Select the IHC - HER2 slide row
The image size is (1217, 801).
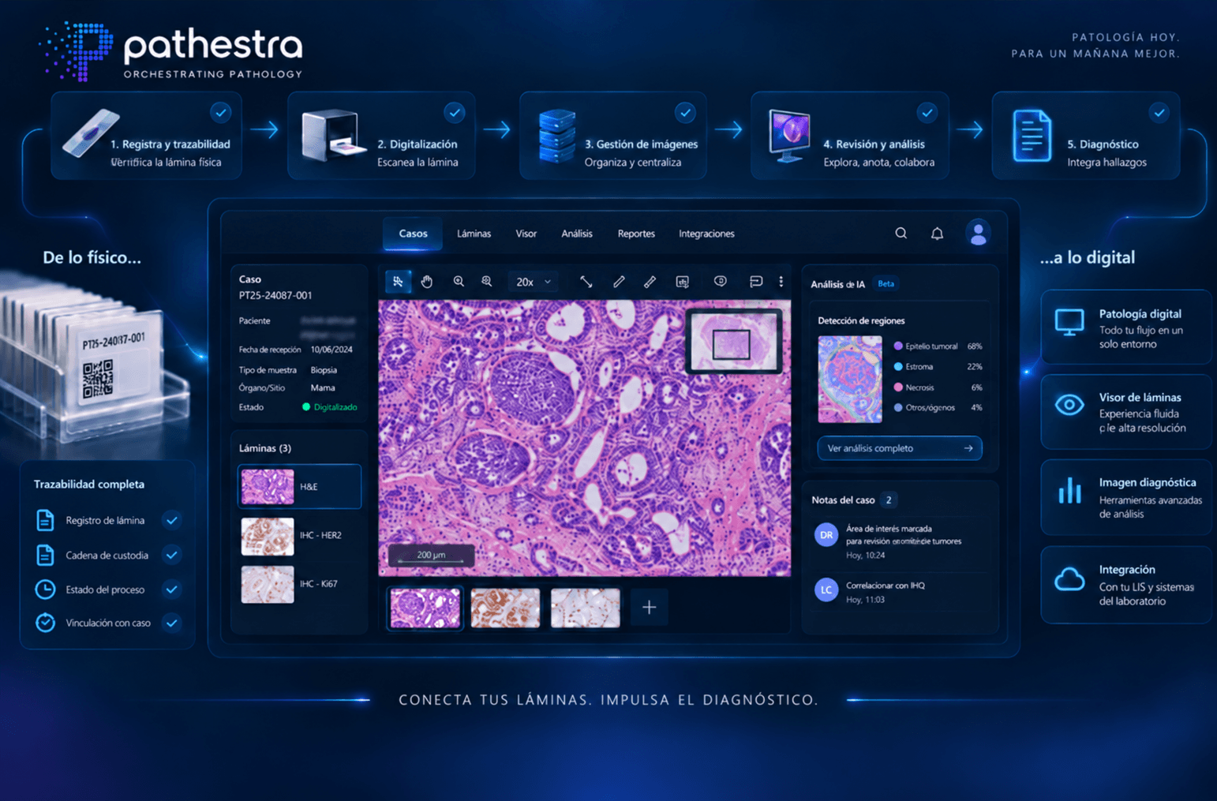(x=300, y=535)
